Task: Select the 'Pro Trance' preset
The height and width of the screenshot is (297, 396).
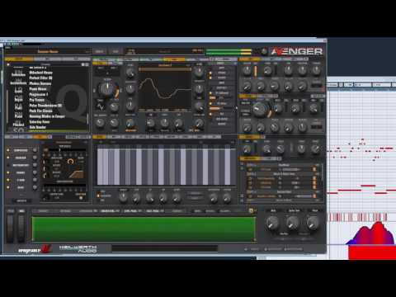Action: coord(37,100)
